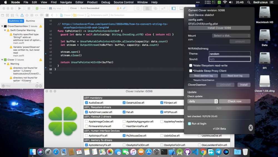Open the source control navigator icon
The image size is (278, 157).
7,15
